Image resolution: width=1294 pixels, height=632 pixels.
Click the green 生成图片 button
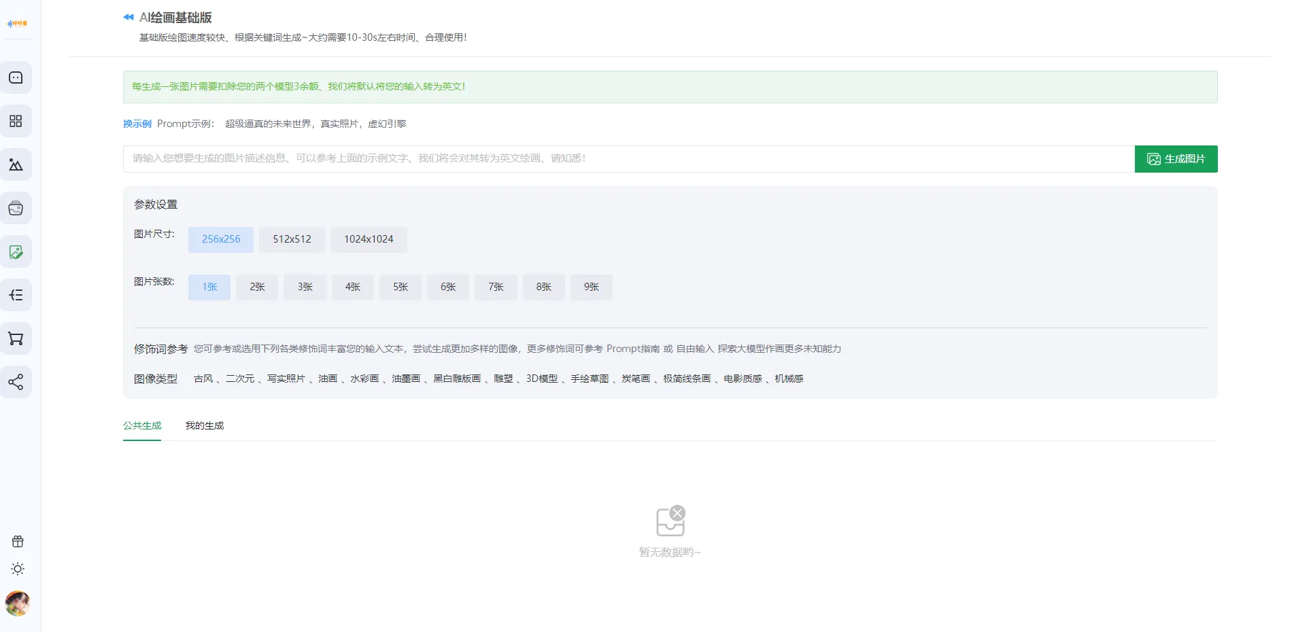tap(1176, 159)
